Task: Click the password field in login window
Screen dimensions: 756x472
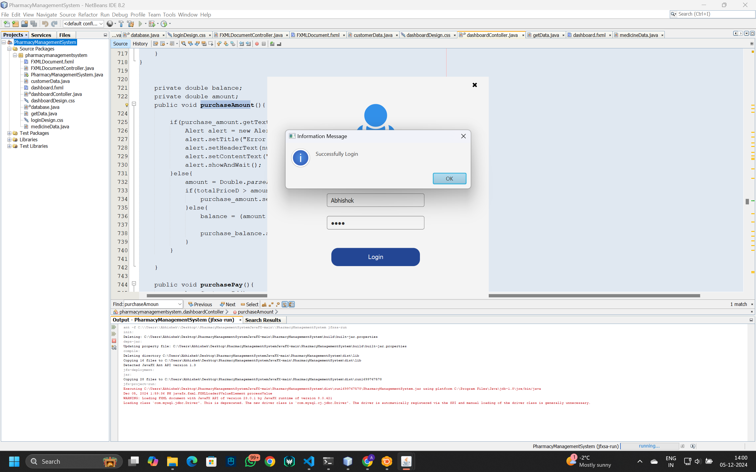Action: point(376,223)
